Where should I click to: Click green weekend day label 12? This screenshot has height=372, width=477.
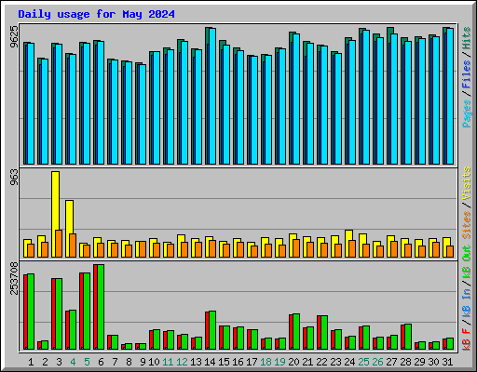182,362
